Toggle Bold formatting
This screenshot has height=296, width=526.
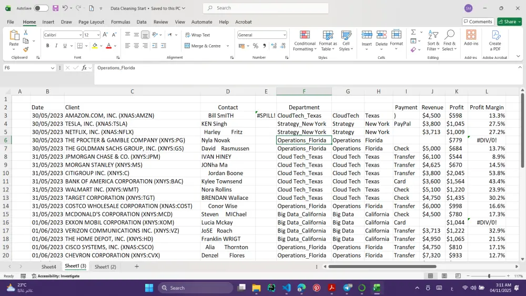click(x=48, y=46)
